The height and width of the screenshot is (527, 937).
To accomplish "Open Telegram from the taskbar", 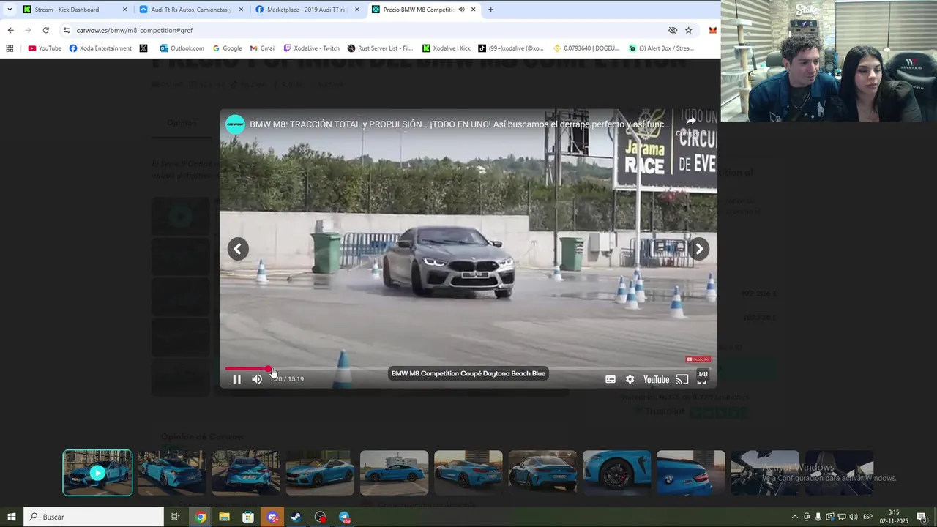I will pos(345,517).
